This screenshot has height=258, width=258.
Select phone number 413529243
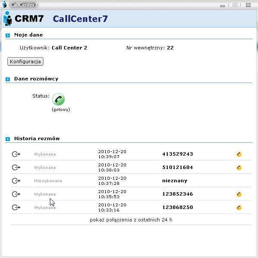pyautogui.click(x=178, y=154)
